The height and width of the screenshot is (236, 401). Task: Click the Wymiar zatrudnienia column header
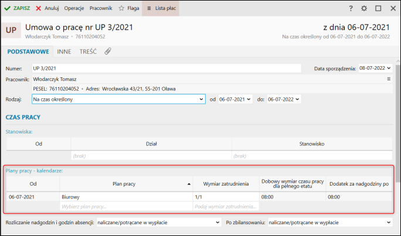point(226,184)
